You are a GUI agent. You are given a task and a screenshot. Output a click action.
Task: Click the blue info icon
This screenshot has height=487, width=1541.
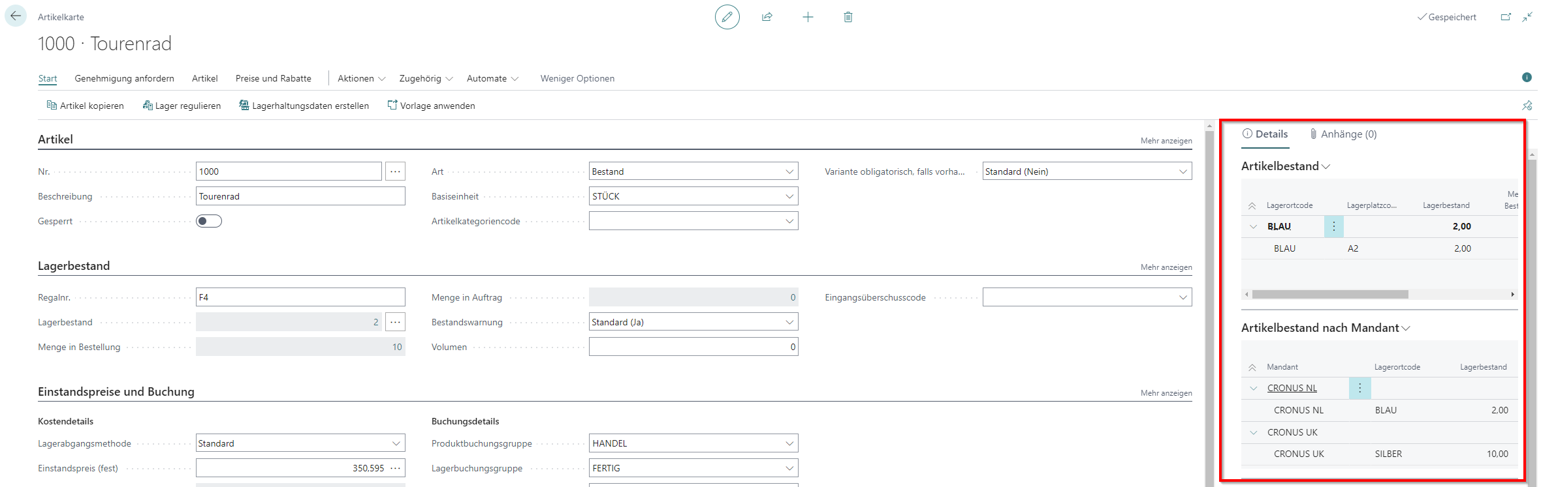pos(1527,78)
